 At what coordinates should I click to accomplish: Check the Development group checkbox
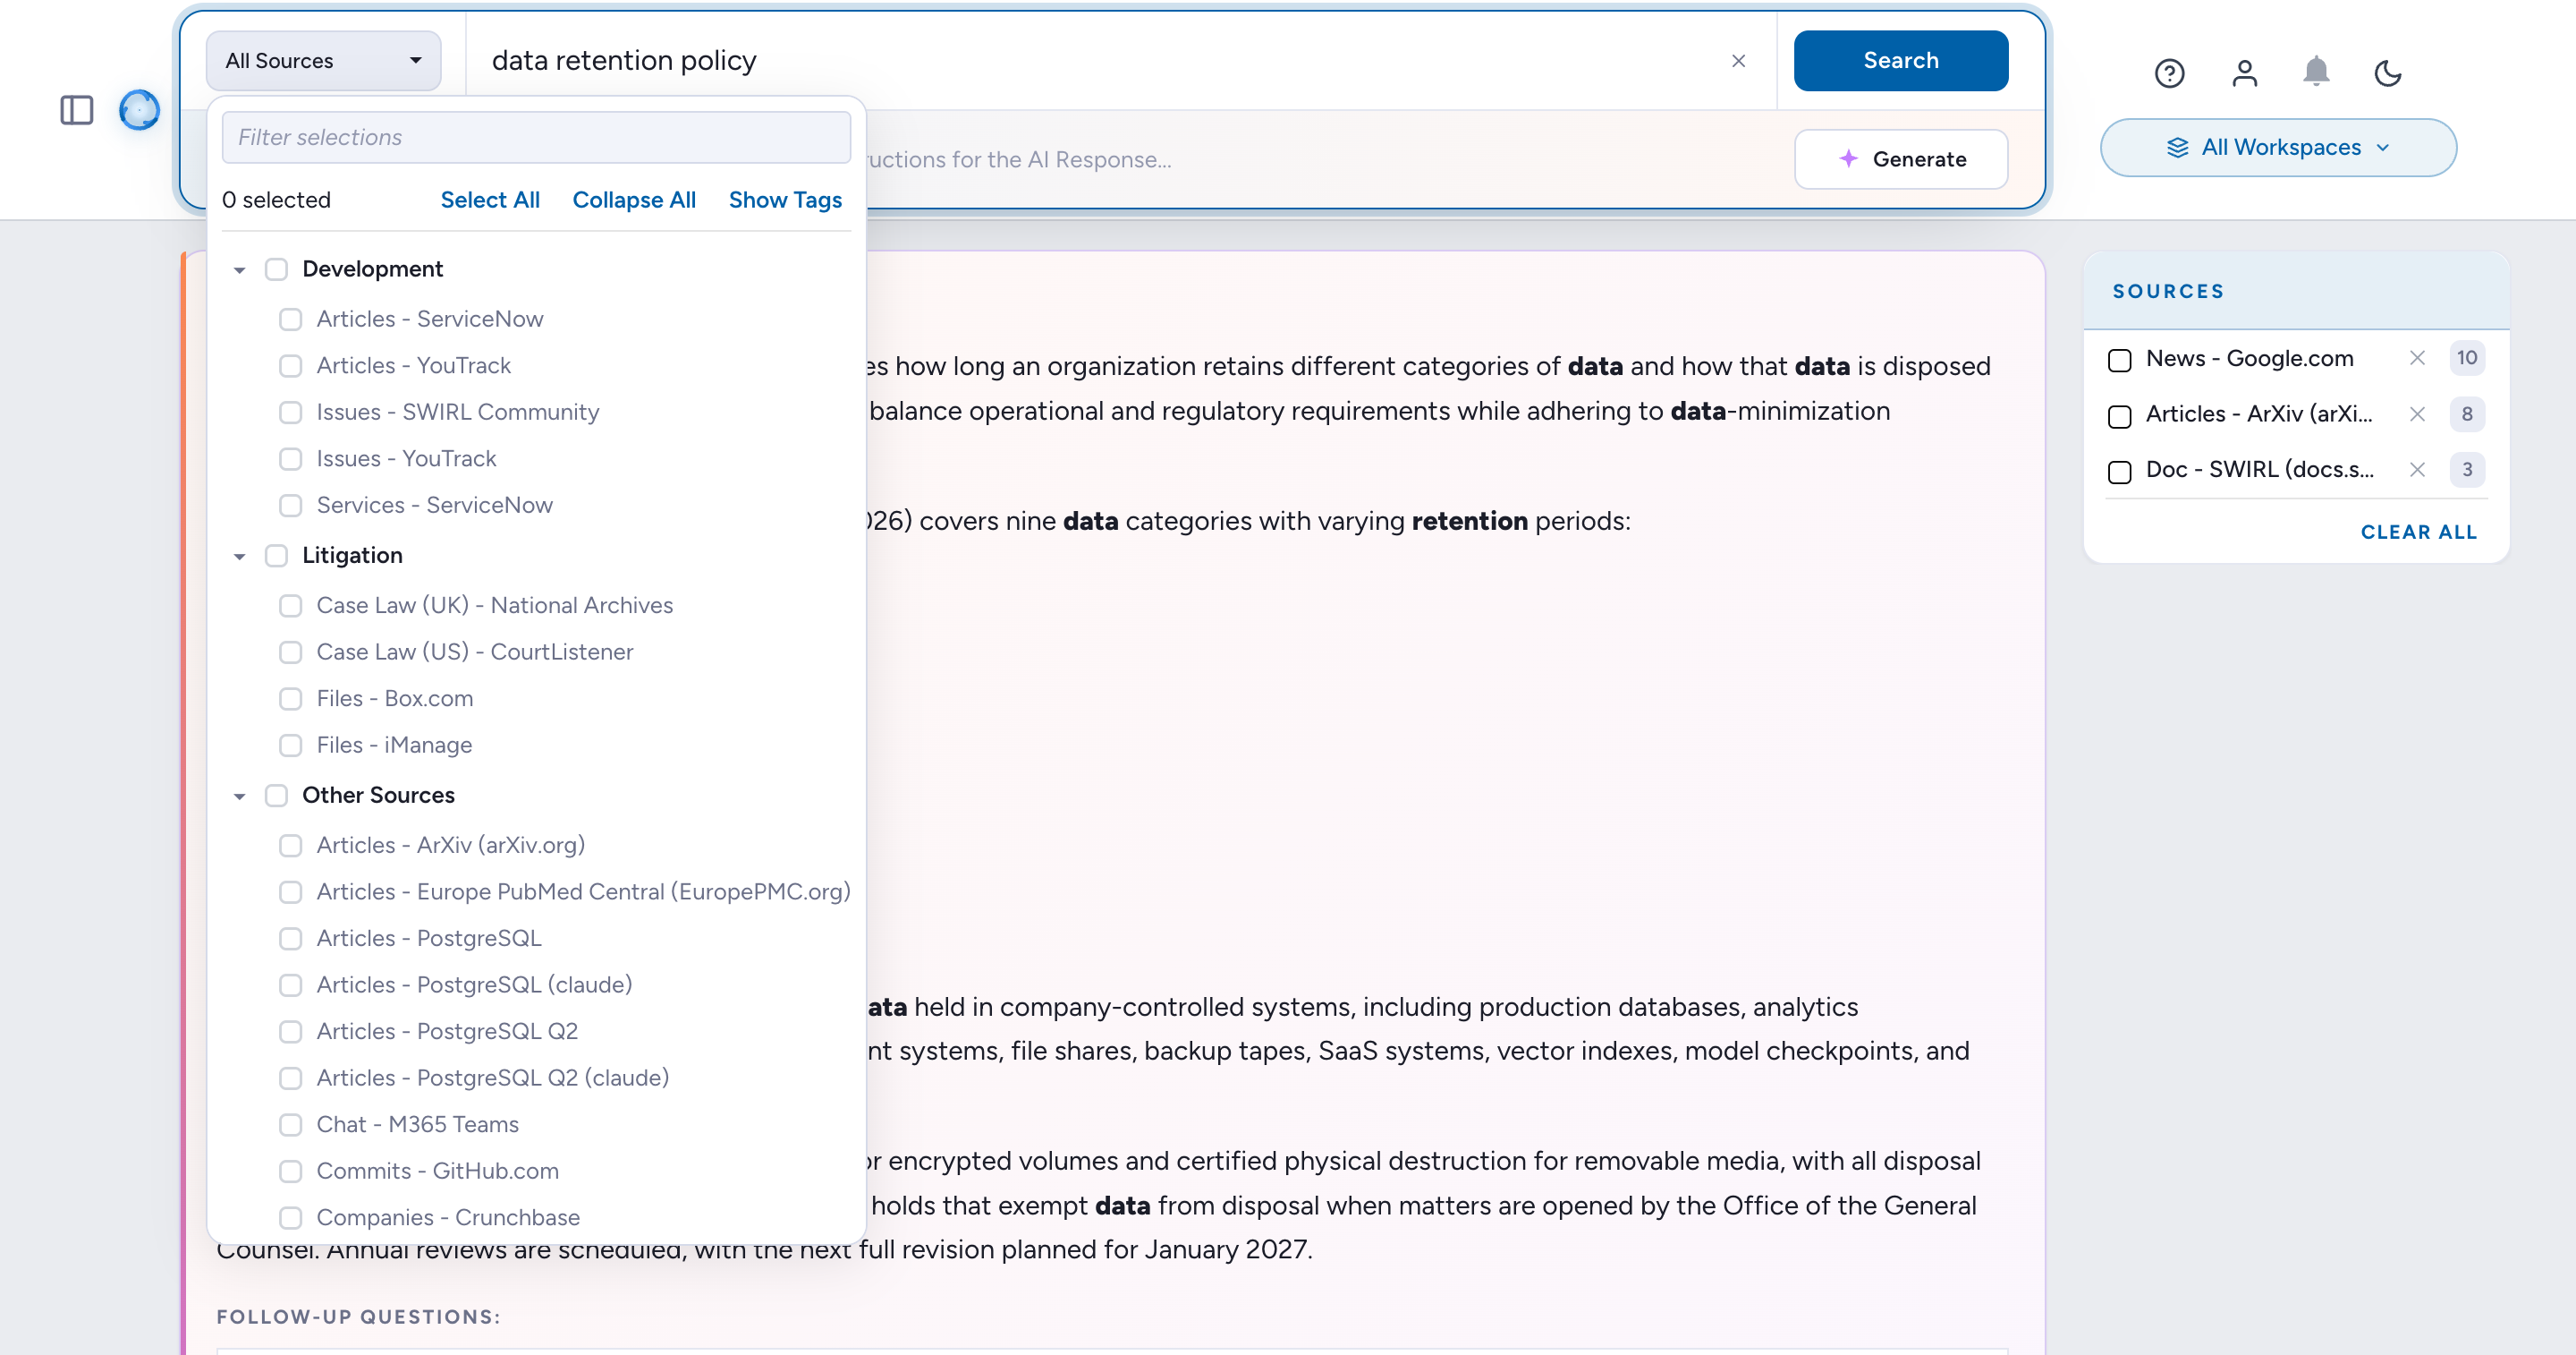click(276, 270)
